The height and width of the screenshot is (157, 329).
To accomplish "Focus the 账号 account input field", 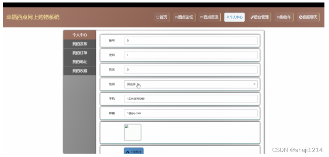I will (x=191, y=41).
